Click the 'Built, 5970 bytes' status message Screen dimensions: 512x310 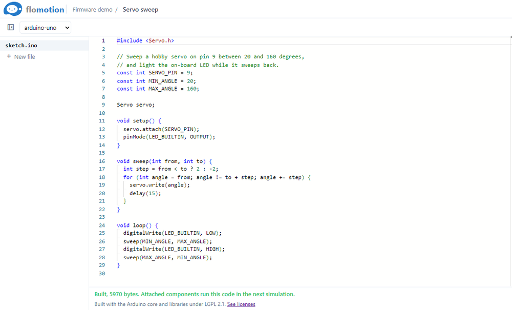click(x=195, y=294)
